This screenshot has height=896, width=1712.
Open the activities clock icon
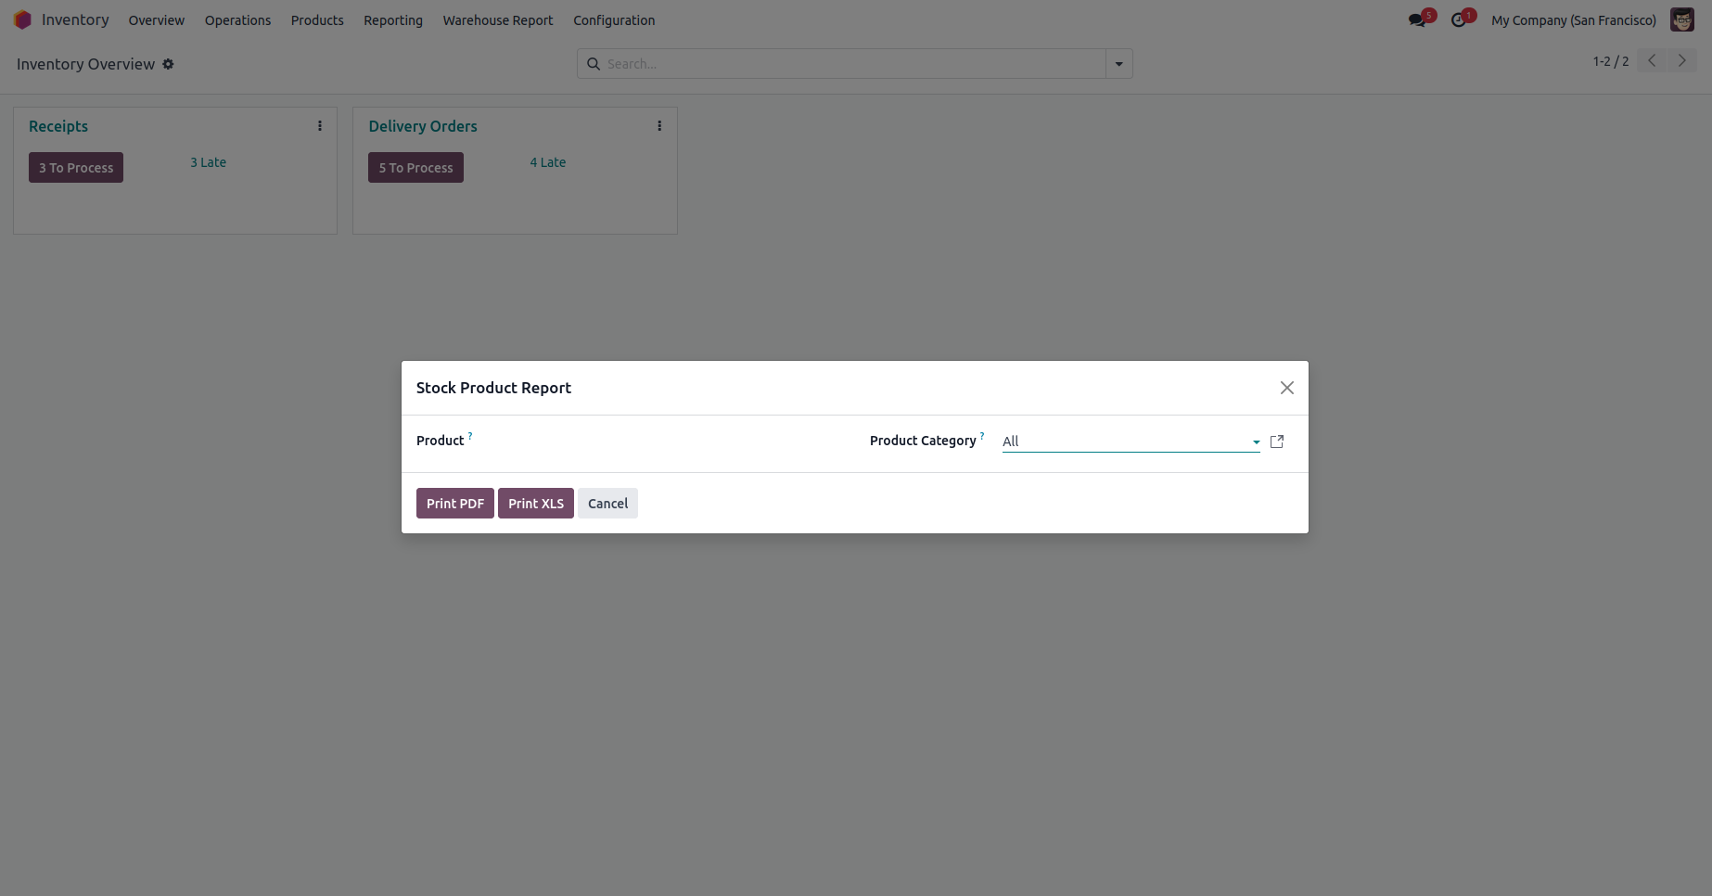tap(1459, 20)
